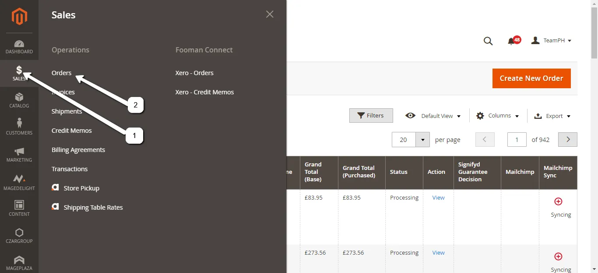Select Transactions menu entry

[70, 169]
